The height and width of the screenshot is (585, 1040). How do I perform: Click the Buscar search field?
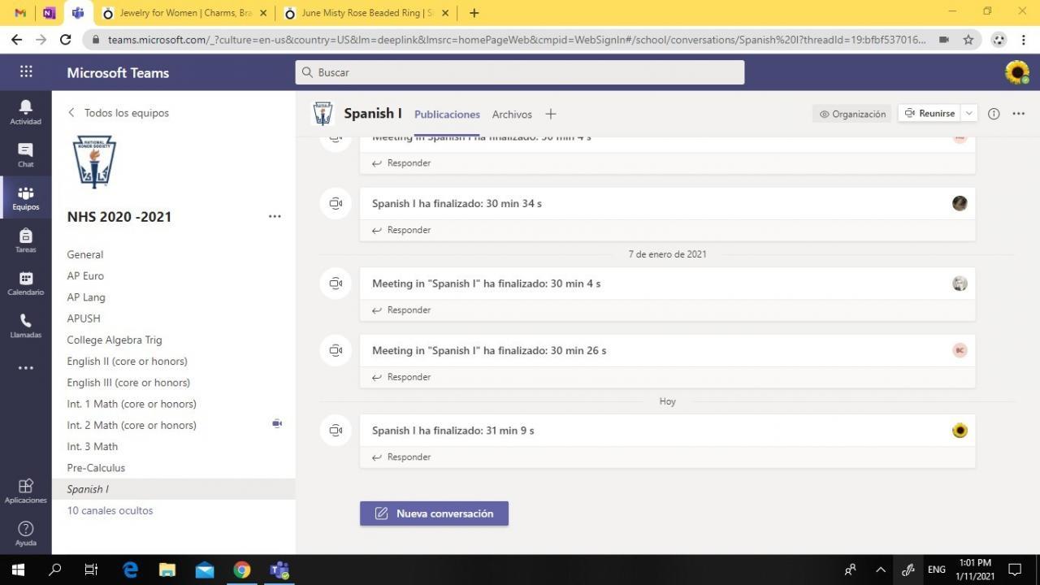(520, 72)
